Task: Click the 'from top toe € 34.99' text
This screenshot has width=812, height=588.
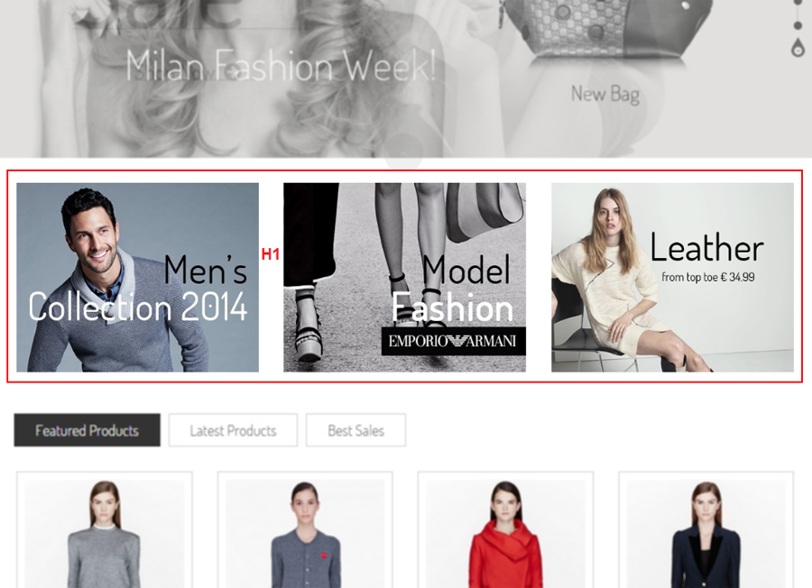Action: (708, 278)
